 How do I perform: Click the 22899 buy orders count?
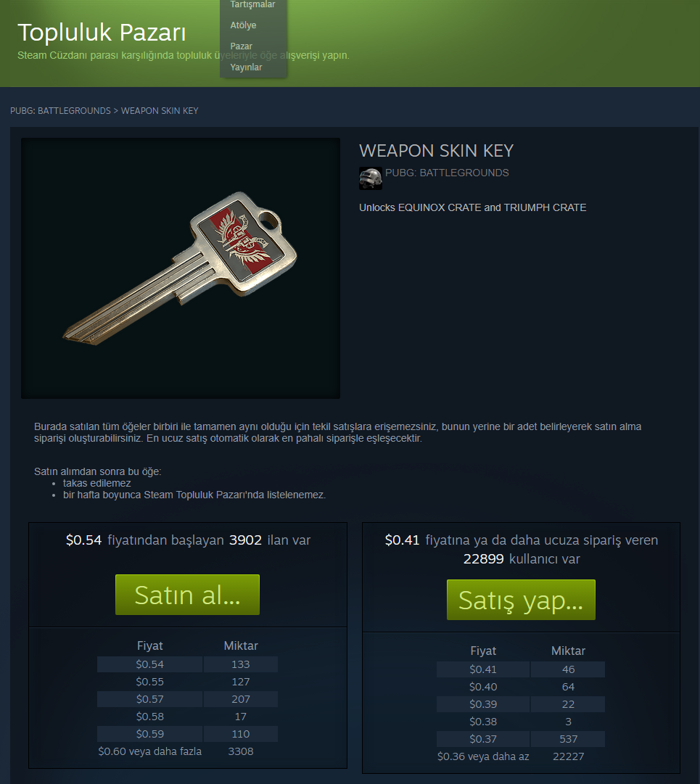pos(484,558)
